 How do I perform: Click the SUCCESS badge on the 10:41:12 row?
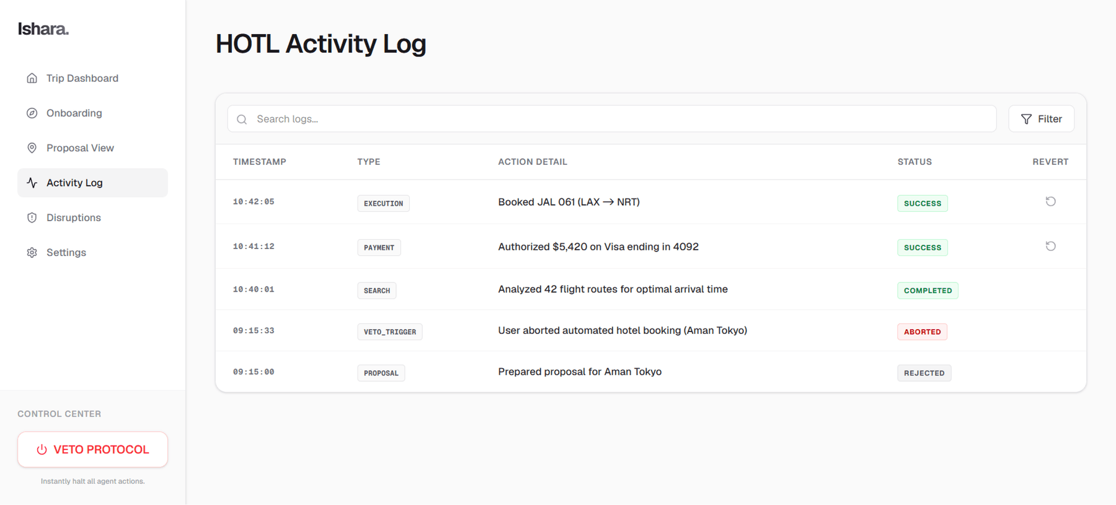[x=922, y=247]
